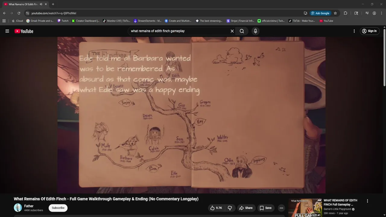Open more actions ellipsis under video
The height and width of the screenshot is (217, 386).
(x=281, y=208)
